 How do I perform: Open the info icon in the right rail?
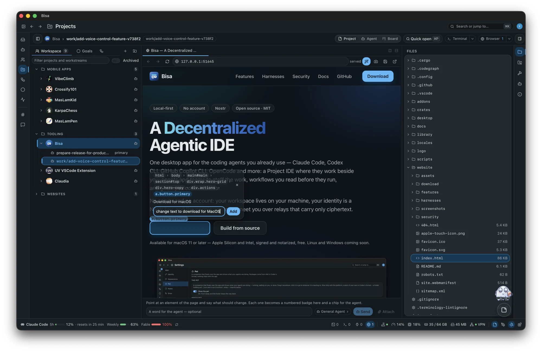pyautogui.click(x=520, y=94)
